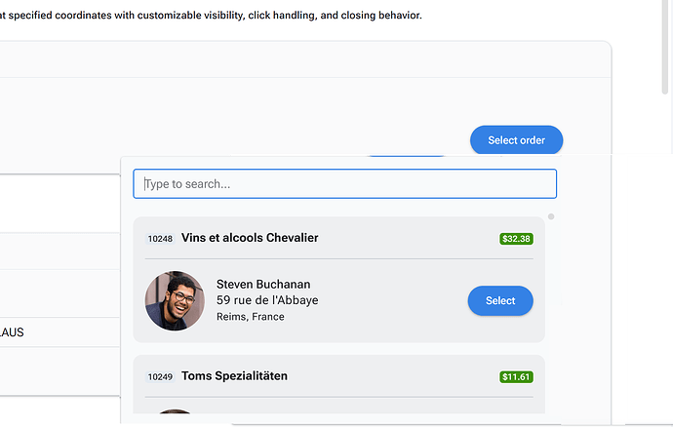Screen dimensions: 673x427
Task: Click the 10249 order number badge
Action: coord(160,376)
